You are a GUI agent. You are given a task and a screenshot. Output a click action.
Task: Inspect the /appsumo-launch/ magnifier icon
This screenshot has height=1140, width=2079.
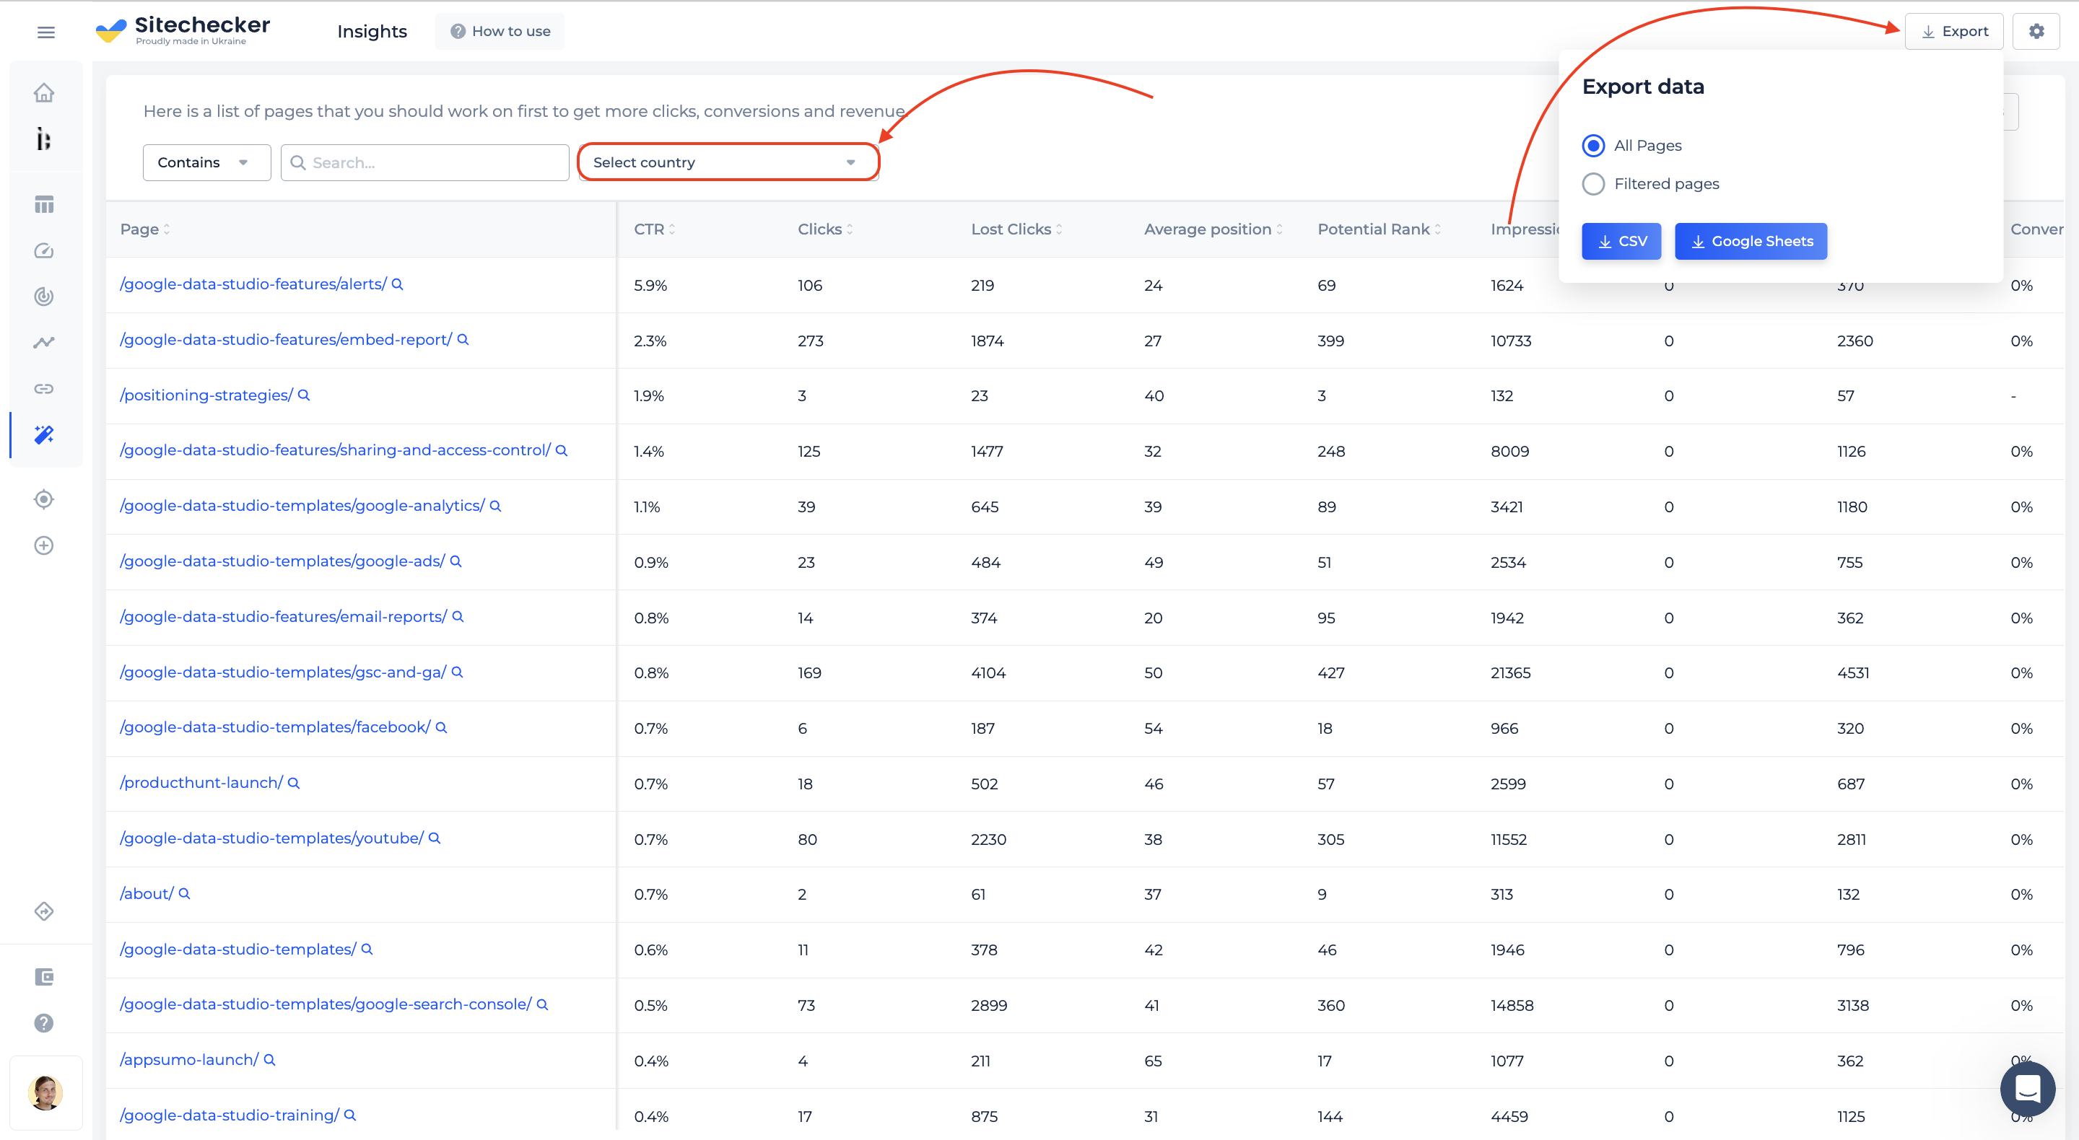point(269,1059)
